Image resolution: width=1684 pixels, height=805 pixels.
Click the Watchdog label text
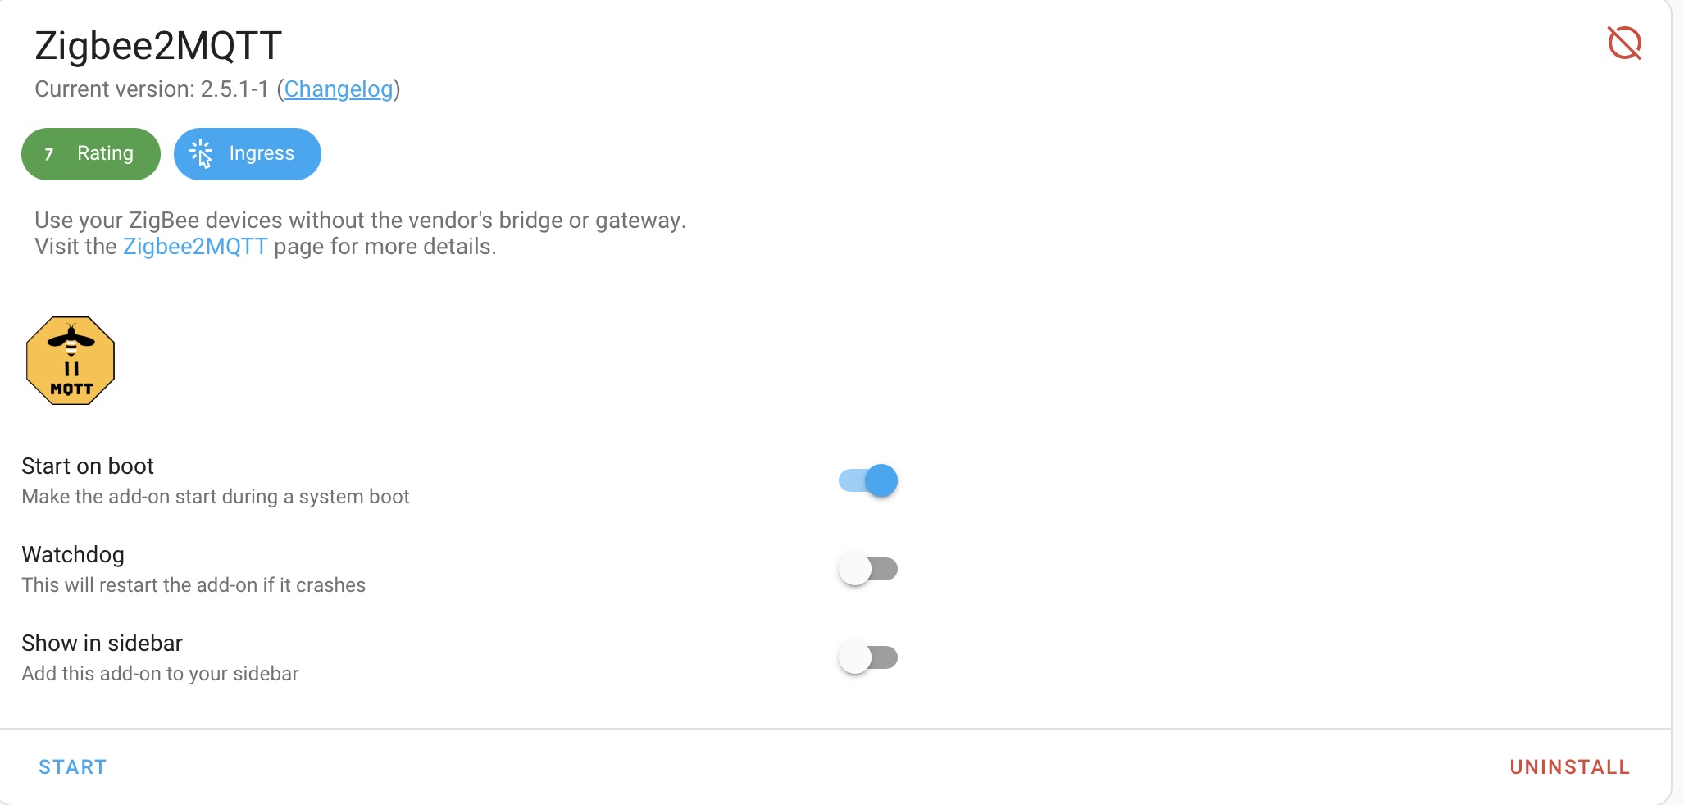[x=73, y=555]
